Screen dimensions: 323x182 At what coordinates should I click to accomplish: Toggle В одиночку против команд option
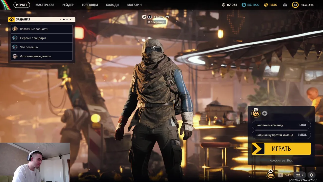[281, 135]
